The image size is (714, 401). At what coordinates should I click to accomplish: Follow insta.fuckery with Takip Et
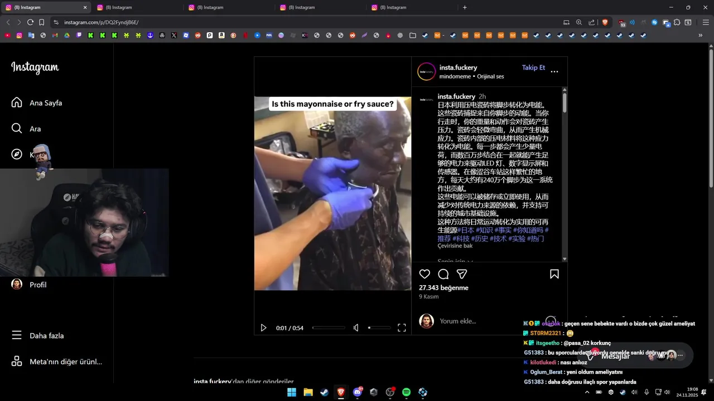click(533, 67)
